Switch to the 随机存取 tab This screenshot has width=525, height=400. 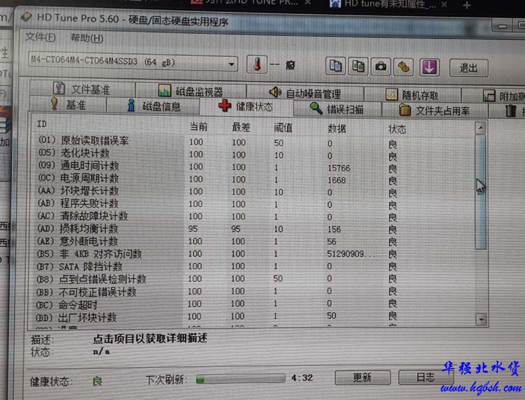coord(412,95)
